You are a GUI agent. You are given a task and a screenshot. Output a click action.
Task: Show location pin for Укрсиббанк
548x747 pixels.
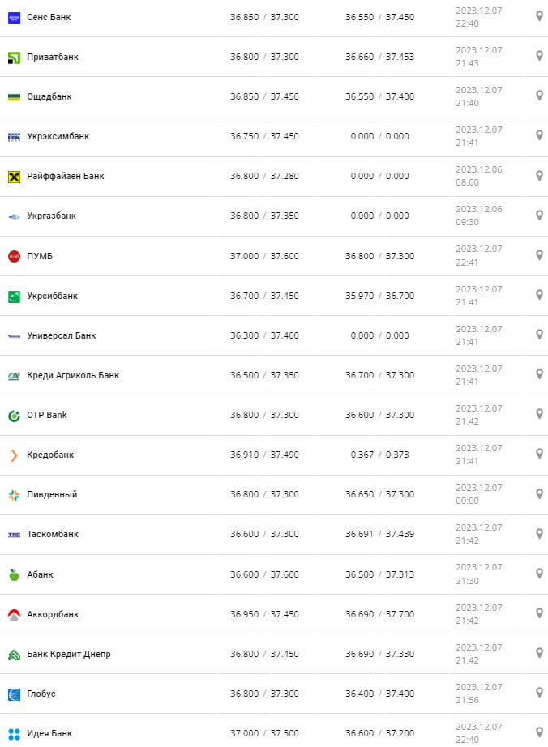tap(539, 295)
